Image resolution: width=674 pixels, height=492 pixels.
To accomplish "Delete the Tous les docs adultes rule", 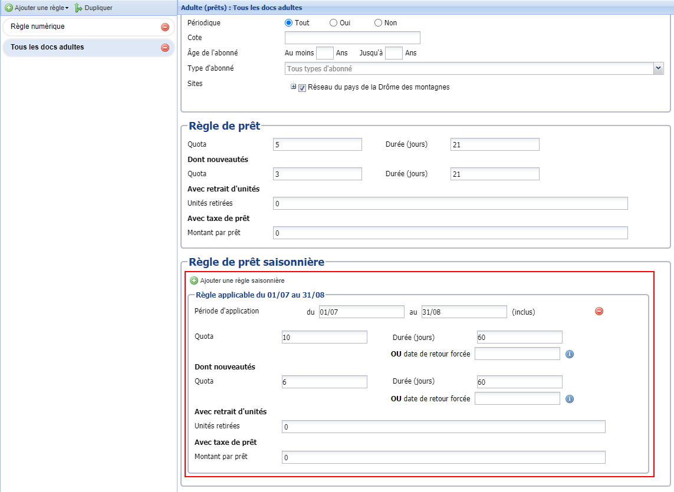I will (165, 48).
